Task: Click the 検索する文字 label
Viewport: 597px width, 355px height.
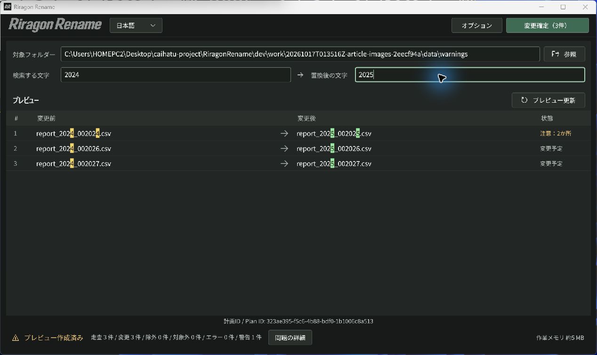Action: pyautogui.click(x=31, y=75)
